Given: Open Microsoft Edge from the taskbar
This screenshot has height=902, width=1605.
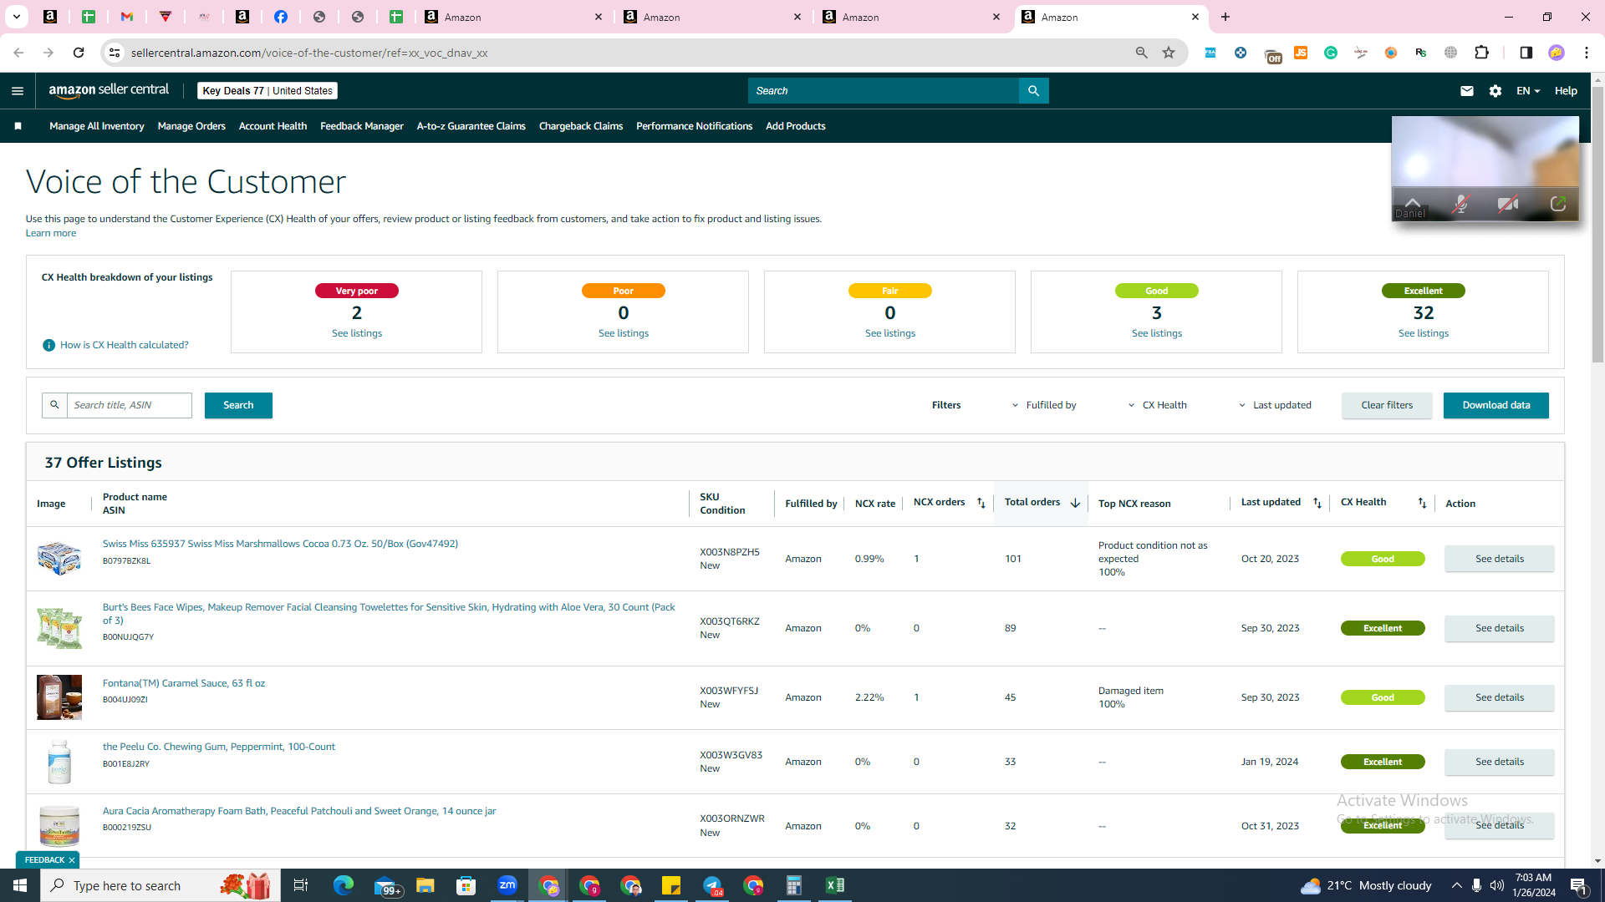Looking at the screenshot, I should 344,885.
